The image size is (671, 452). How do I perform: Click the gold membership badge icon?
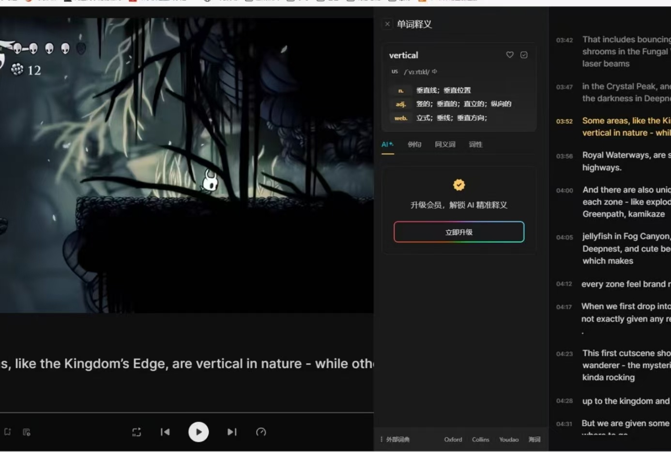click(x=459, y=185)
